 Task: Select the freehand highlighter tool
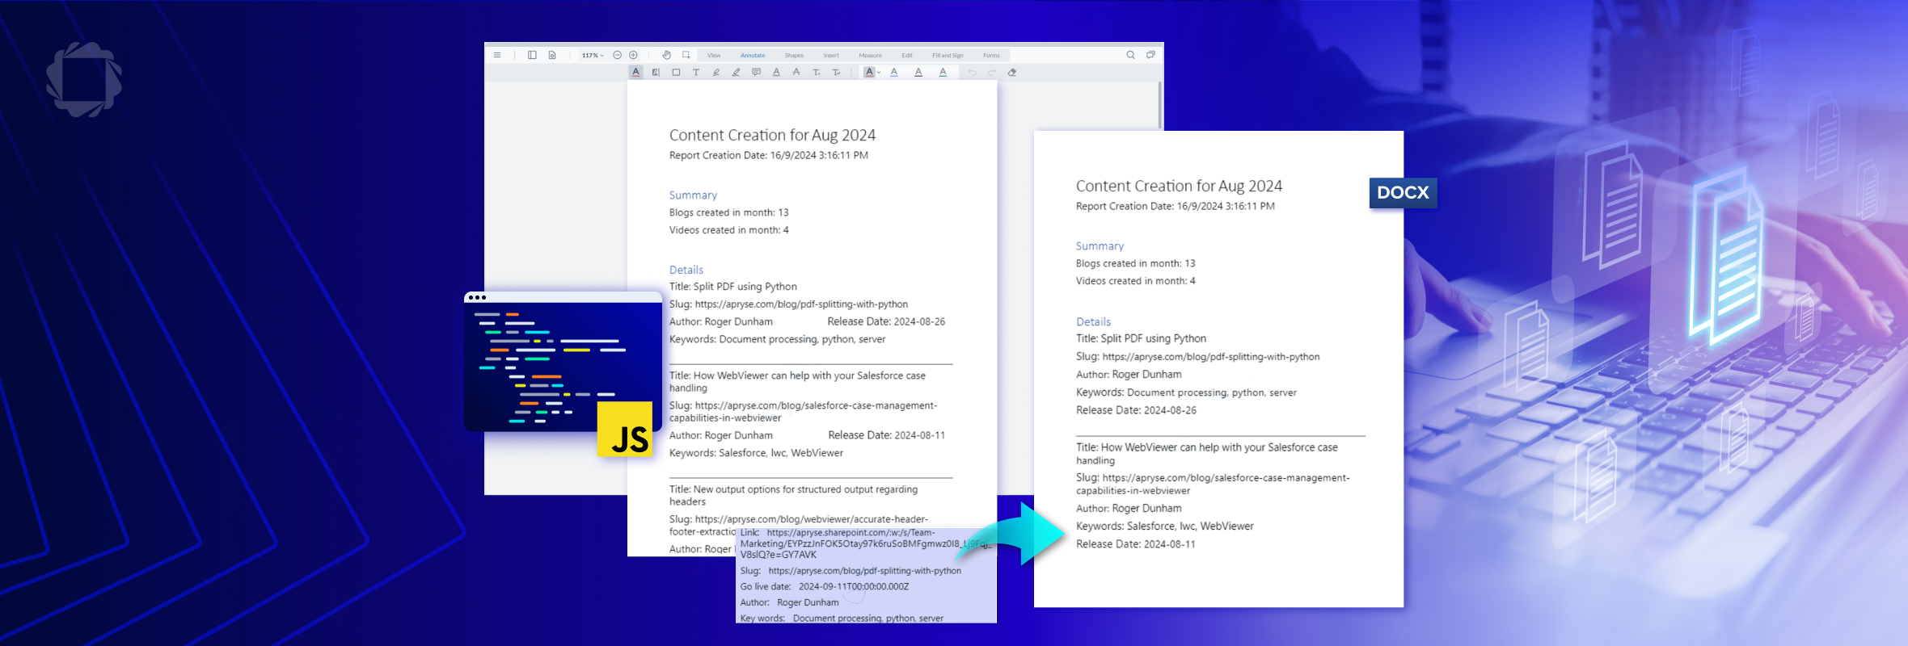click(715, 72)
